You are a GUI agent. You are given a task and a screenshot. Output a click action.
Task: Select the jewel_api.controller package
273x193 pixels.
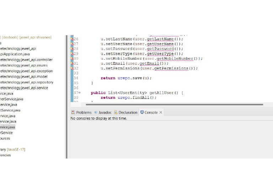(x=26, y=60)
